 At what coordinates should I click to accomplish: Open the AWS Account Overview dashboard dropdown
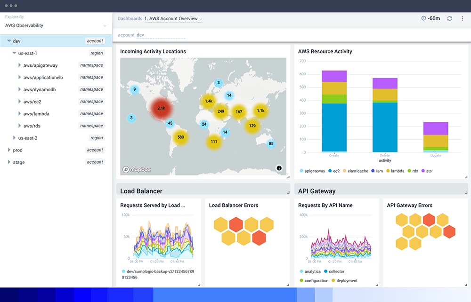tap(173, 19)
